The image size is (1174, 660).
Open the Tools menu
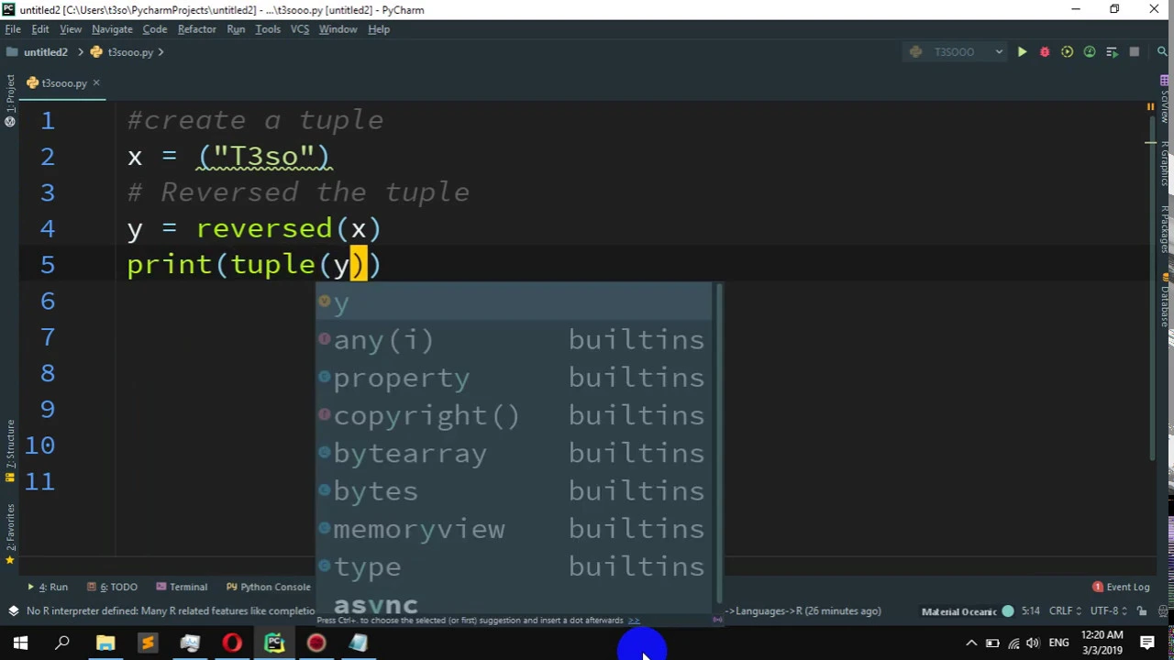pos(268,29)
